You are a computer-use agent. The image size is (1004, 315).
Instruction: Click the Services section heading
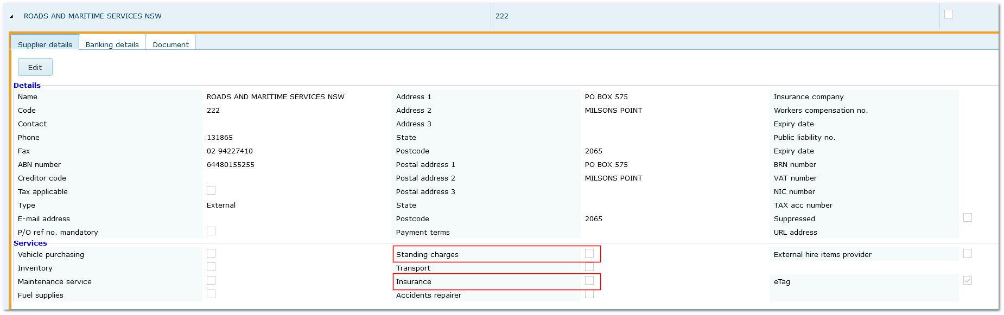30,243
